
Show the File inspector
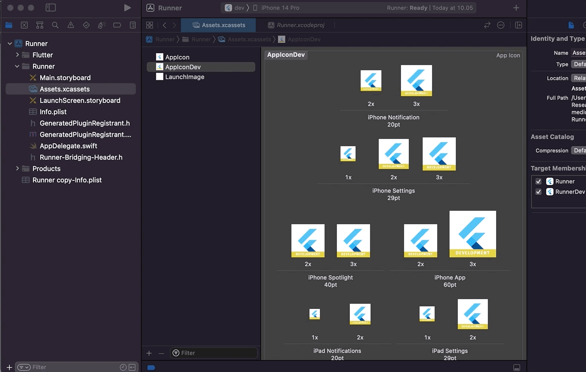click(x=571, y=25)
